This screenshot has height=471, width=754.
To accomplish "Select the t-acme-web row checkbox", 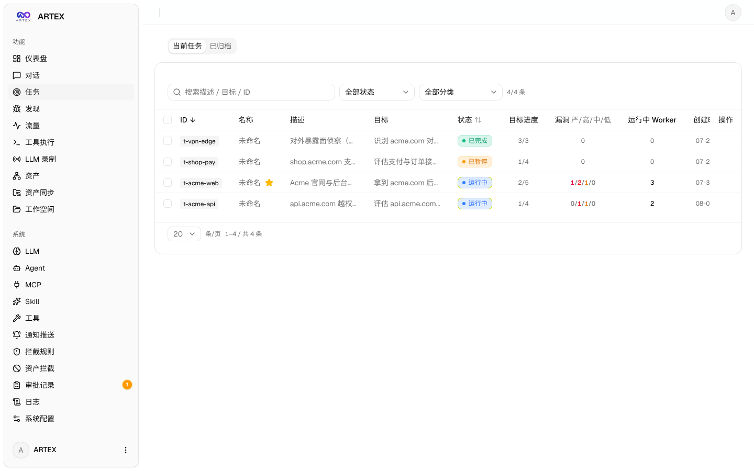I will coord(168,183).
